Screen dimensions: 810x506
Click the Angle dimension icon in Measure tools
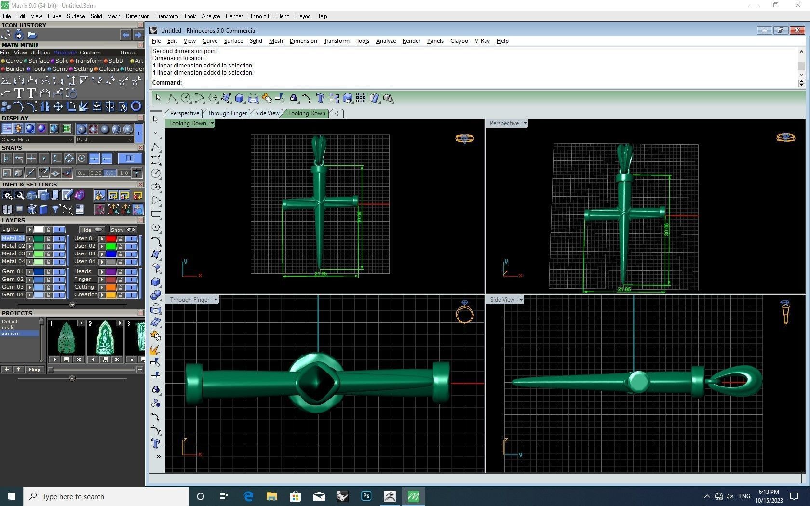(6, 80)
